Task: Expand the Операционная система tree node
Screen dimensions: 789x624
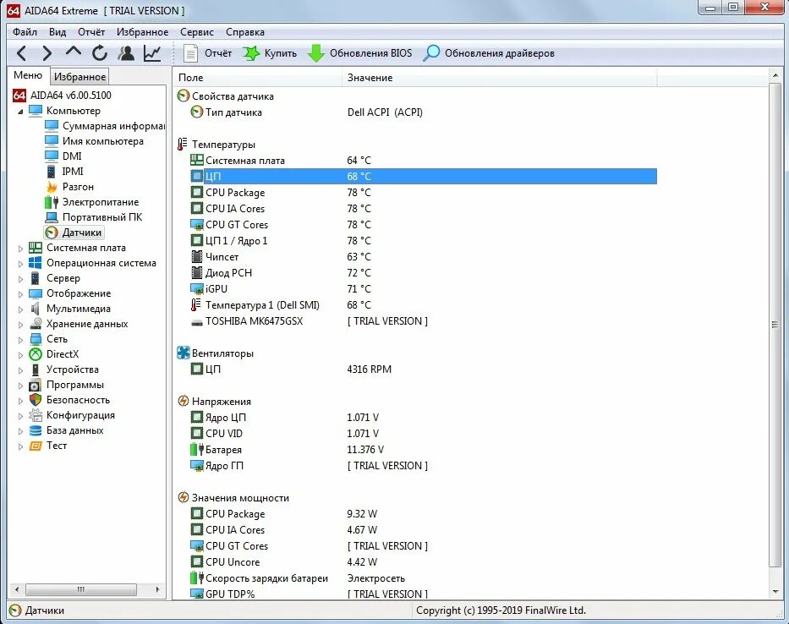Action: [x=20, y=263]
